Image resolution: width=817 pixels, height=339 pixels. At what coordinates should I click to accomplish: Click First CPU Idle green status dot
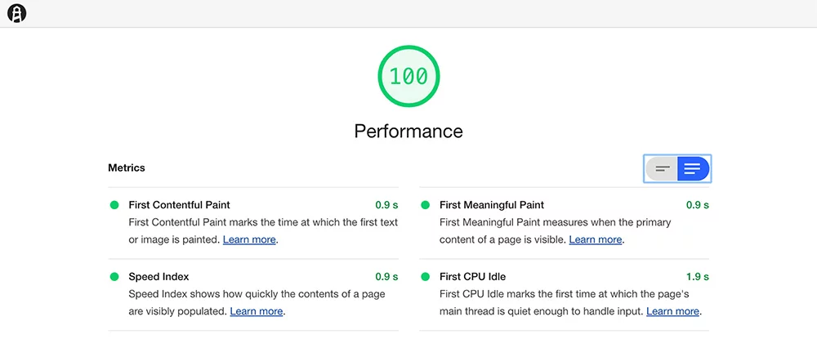click(x=425, y=277)
